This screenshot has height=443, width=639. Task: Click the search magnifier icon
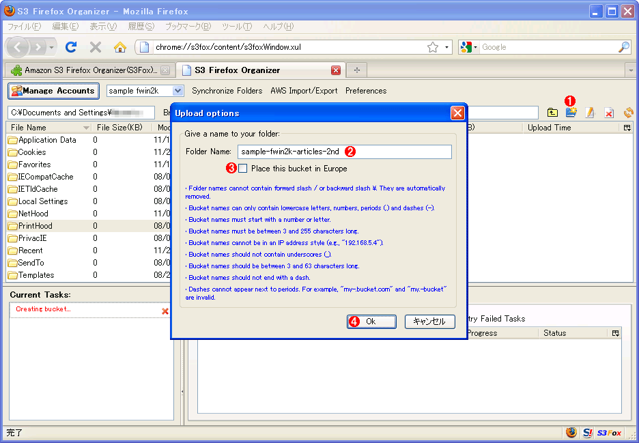623,47
